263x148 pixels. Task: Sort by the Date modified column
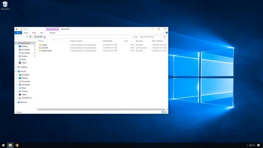coord(157,41)
